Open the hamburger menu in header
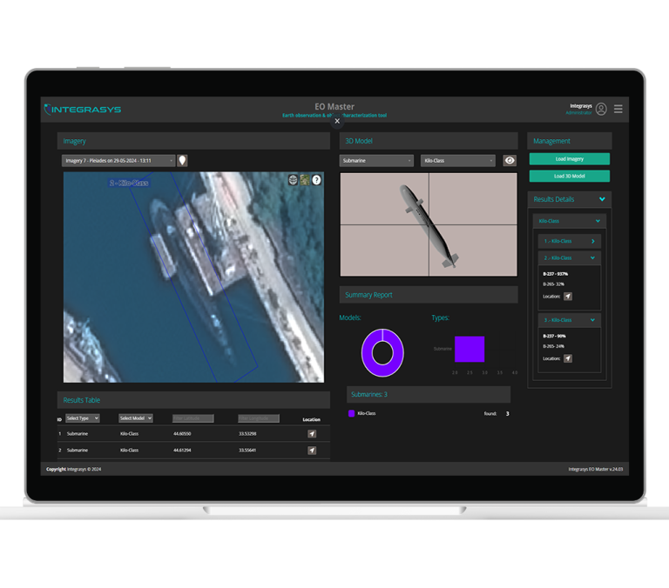The image size is (669, 588). 618,110
